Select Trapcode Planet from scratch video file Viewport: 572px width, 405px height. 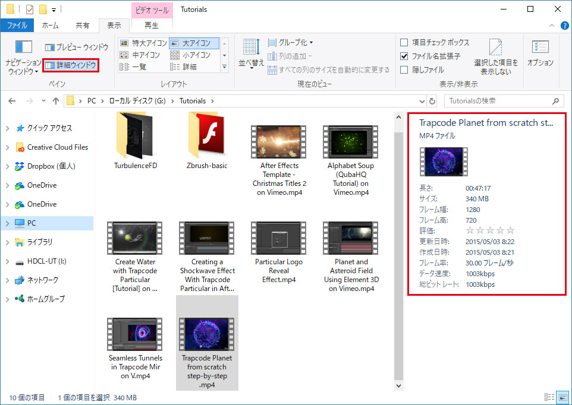point(207,343)
